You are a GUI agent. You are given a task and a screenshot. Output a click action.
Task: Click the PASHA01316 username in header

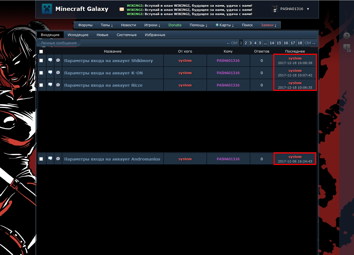(292, 9)
